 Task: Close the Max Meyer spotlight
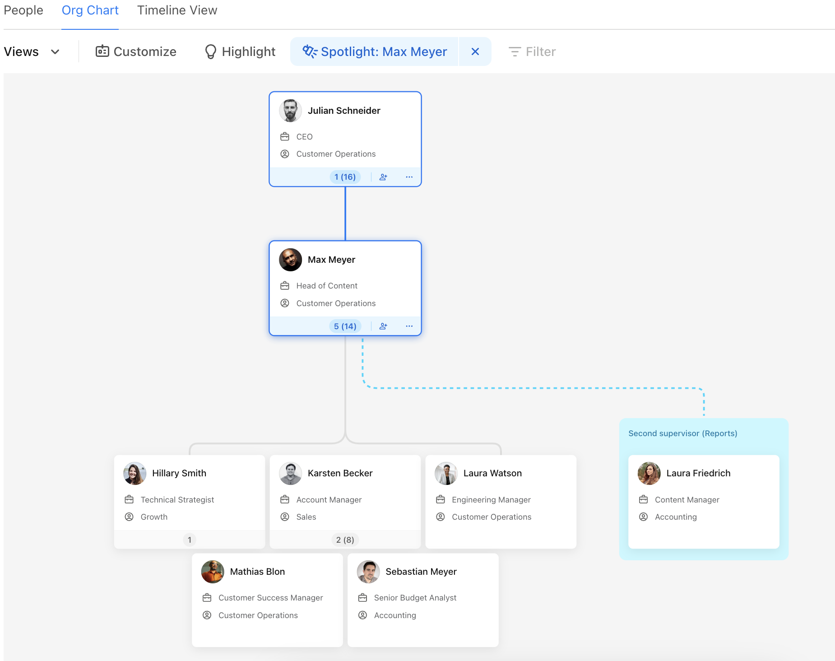475,51
